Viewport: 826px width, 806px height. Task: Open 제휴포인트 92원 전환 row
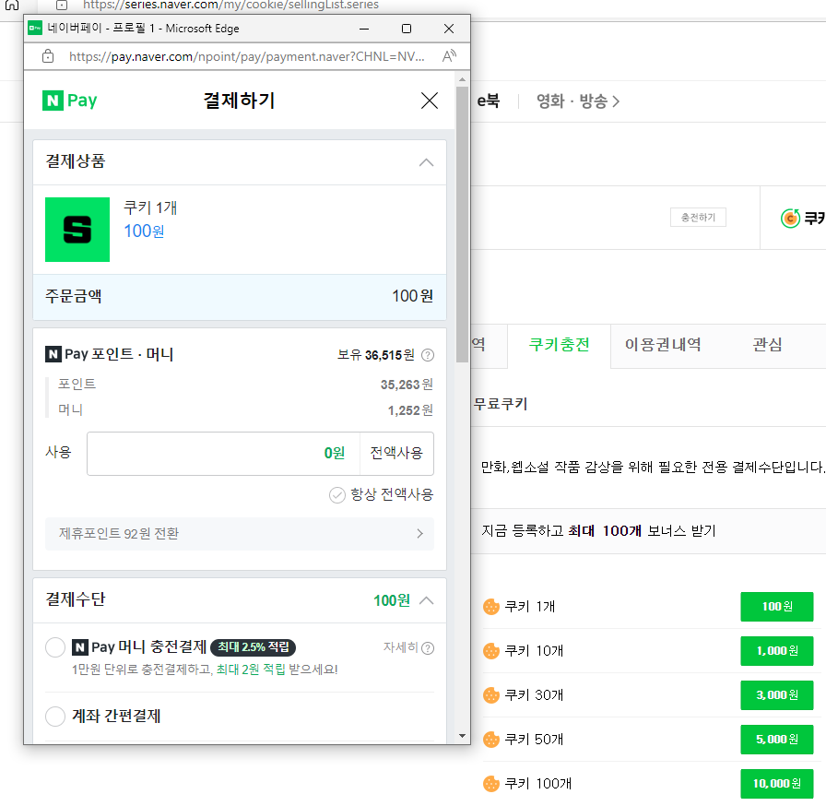tap(240, 534)
